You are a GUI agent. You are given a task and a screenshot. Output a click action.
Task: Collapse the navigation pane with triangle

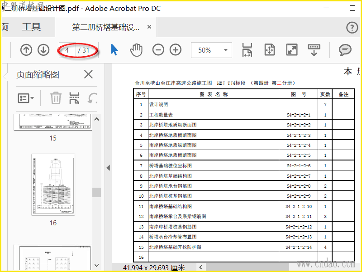tap(108, 168)
